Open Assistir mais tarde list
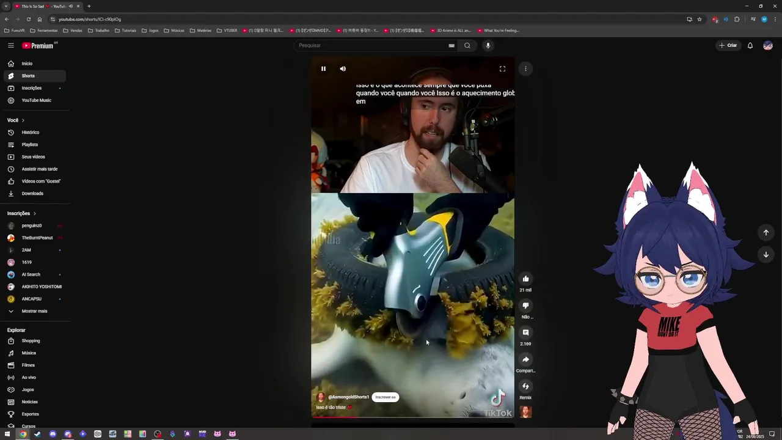 34,169
